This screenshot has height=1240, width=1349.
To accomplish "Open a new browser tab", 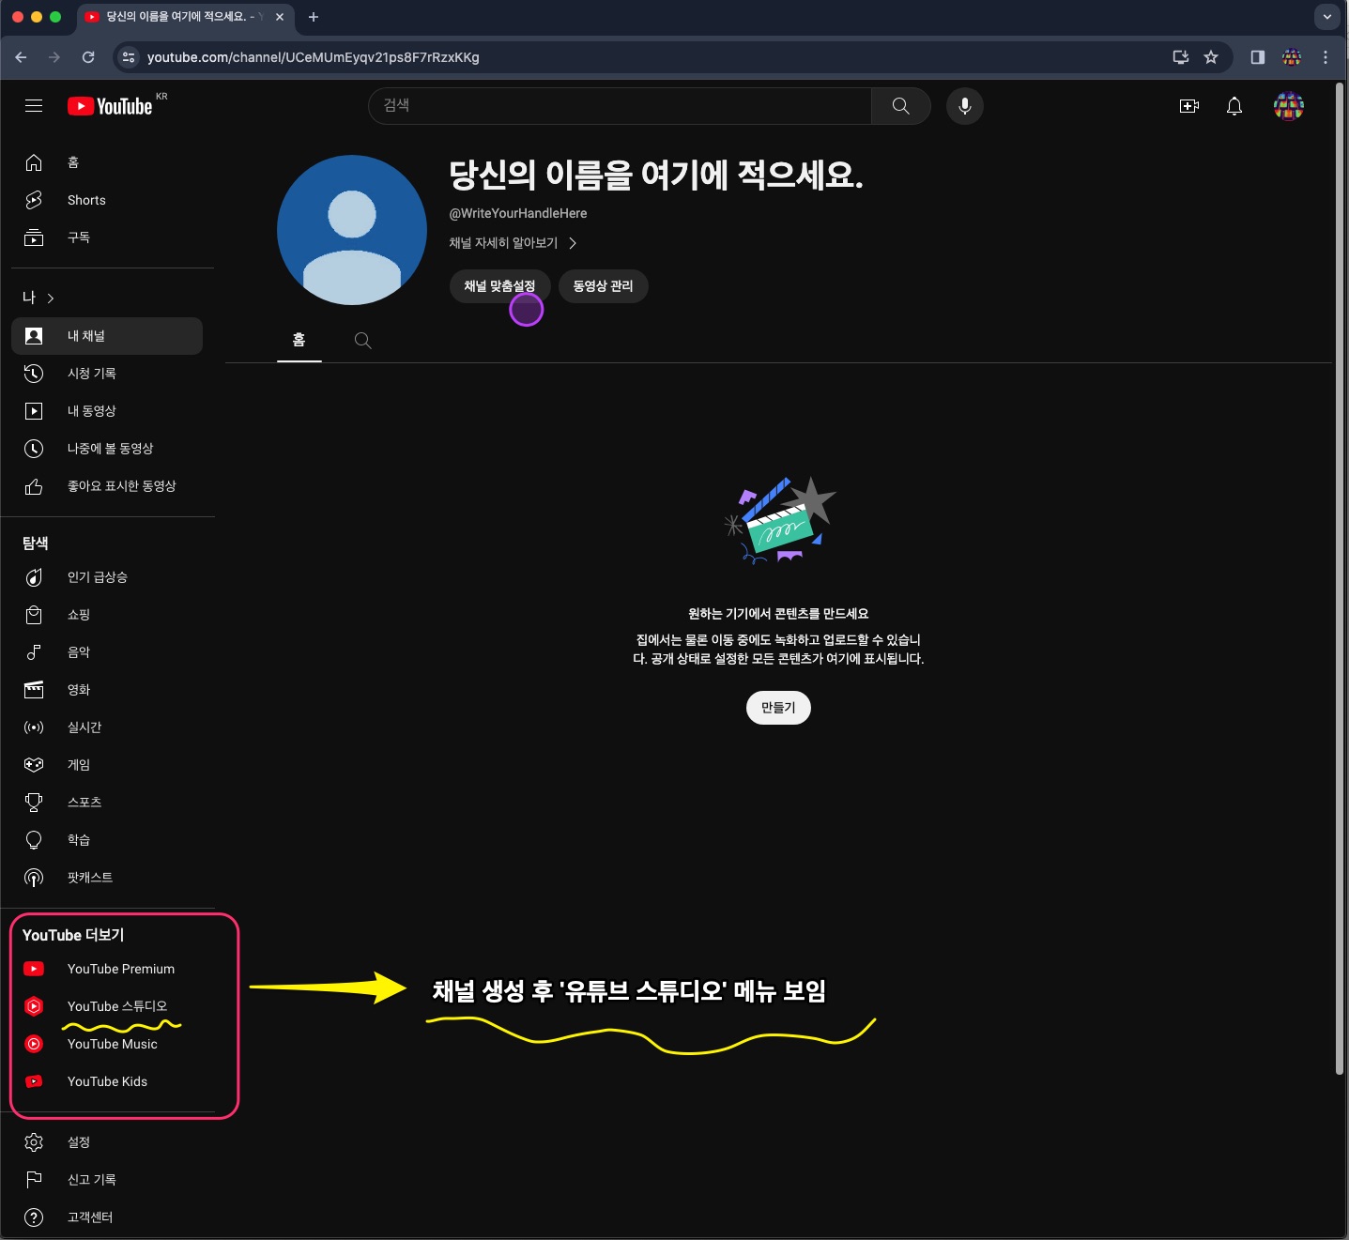I will click(314, 17).
